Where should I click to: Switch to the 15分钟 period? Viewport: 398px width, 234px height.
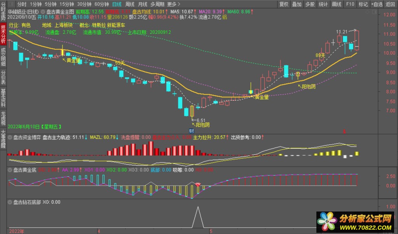pos(66,4)
